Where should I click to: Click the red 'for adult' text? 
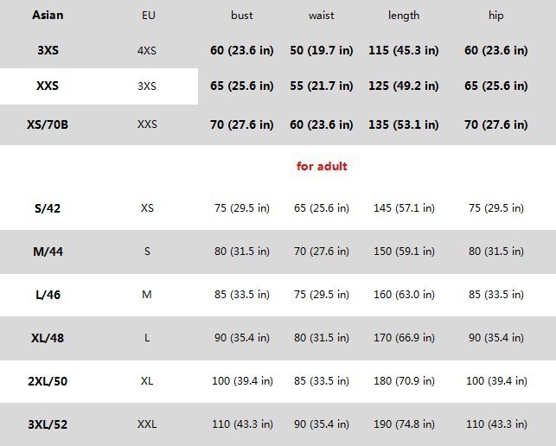click(x=322, y=166)
